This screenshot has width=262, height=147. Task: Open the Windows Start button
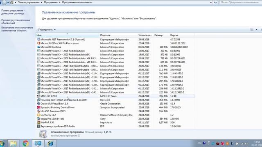coord(2,143)
